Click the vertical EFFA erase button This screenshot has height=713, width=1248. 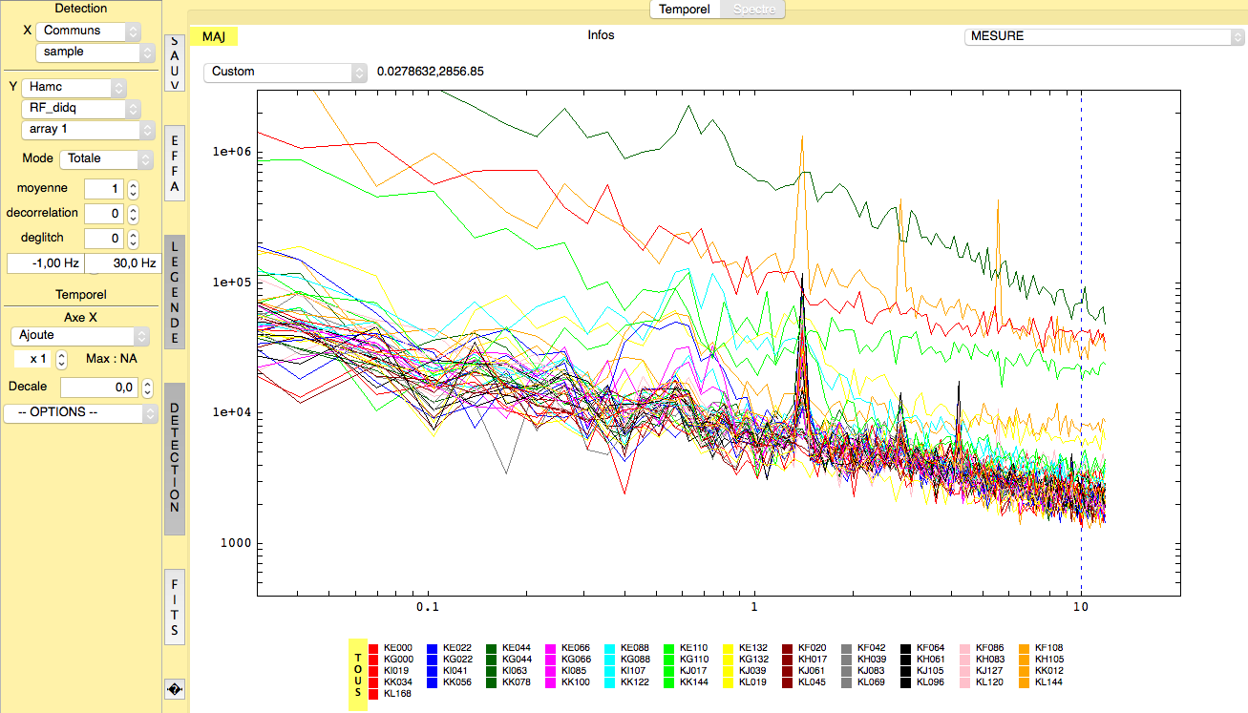click(x=175, y=161)
